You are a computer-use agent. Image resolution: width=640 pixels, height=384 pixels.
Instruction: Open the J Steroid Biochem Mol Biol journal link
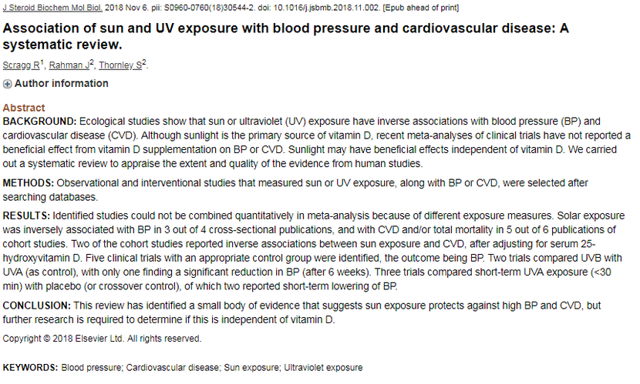[x=52, y=8]
